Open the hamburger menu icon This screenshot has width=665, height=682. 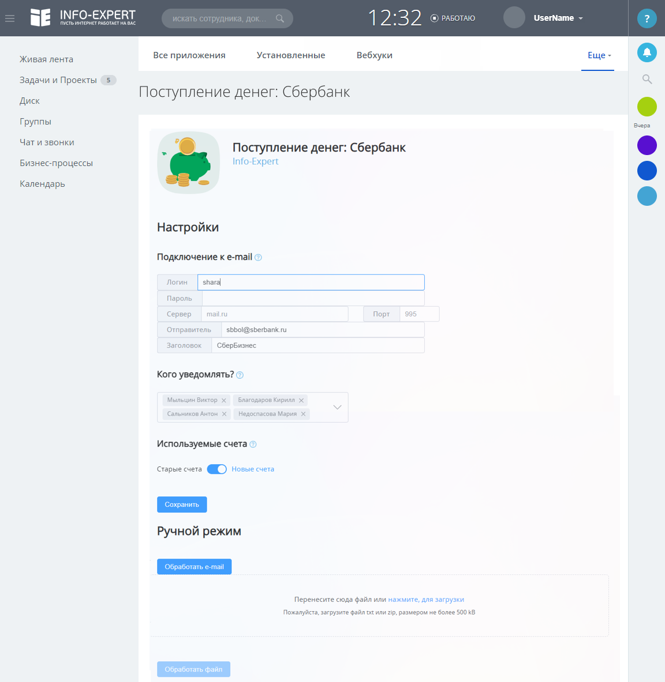(x=10, y=18)
